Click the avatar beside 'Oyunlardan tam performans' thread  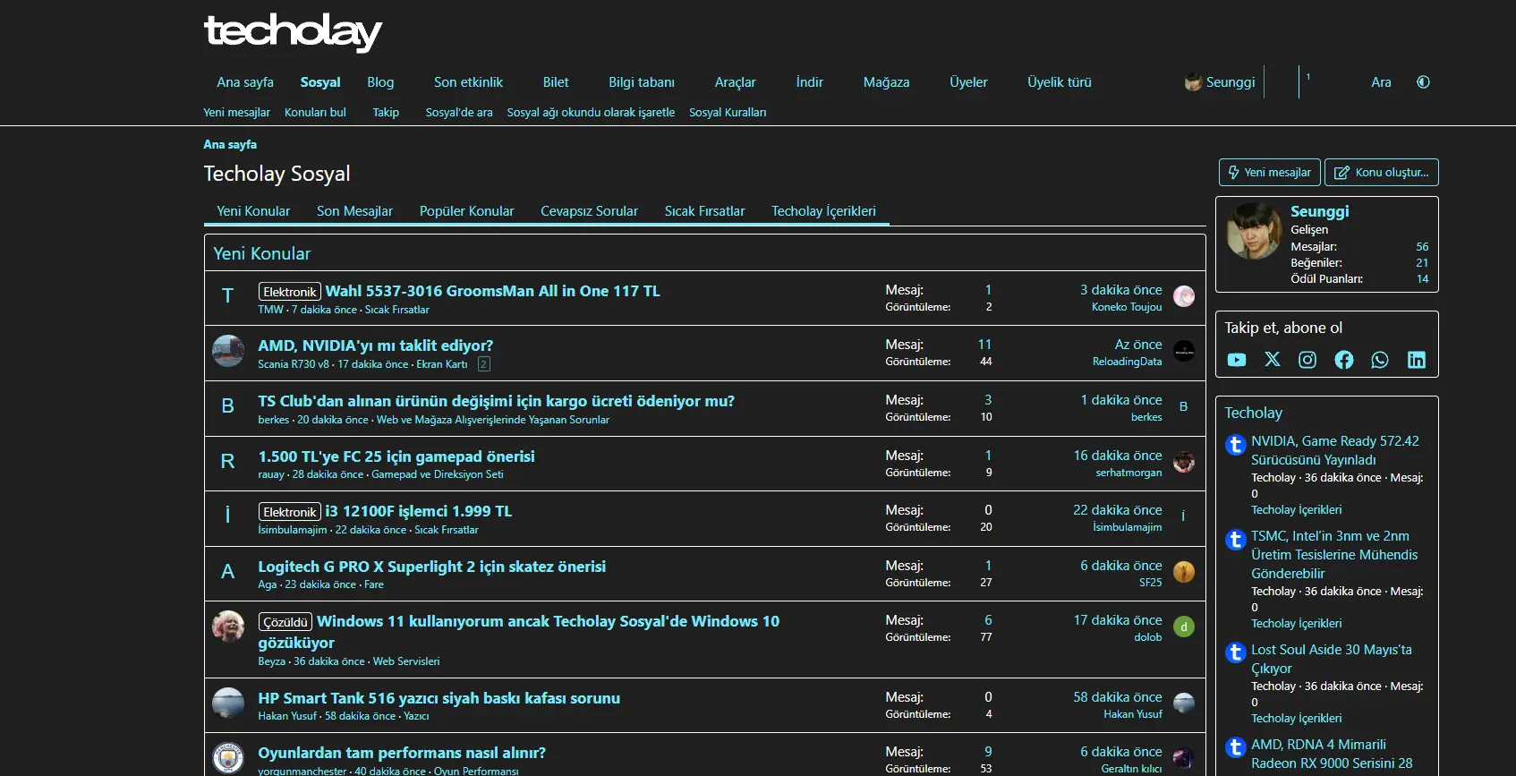[228, 758]
